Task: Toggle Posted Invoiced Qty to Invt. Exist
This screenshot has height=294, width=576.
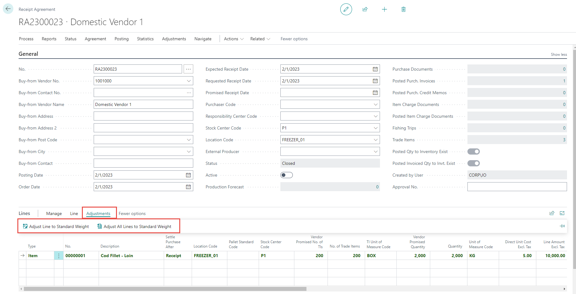Action: coord(473,163)
